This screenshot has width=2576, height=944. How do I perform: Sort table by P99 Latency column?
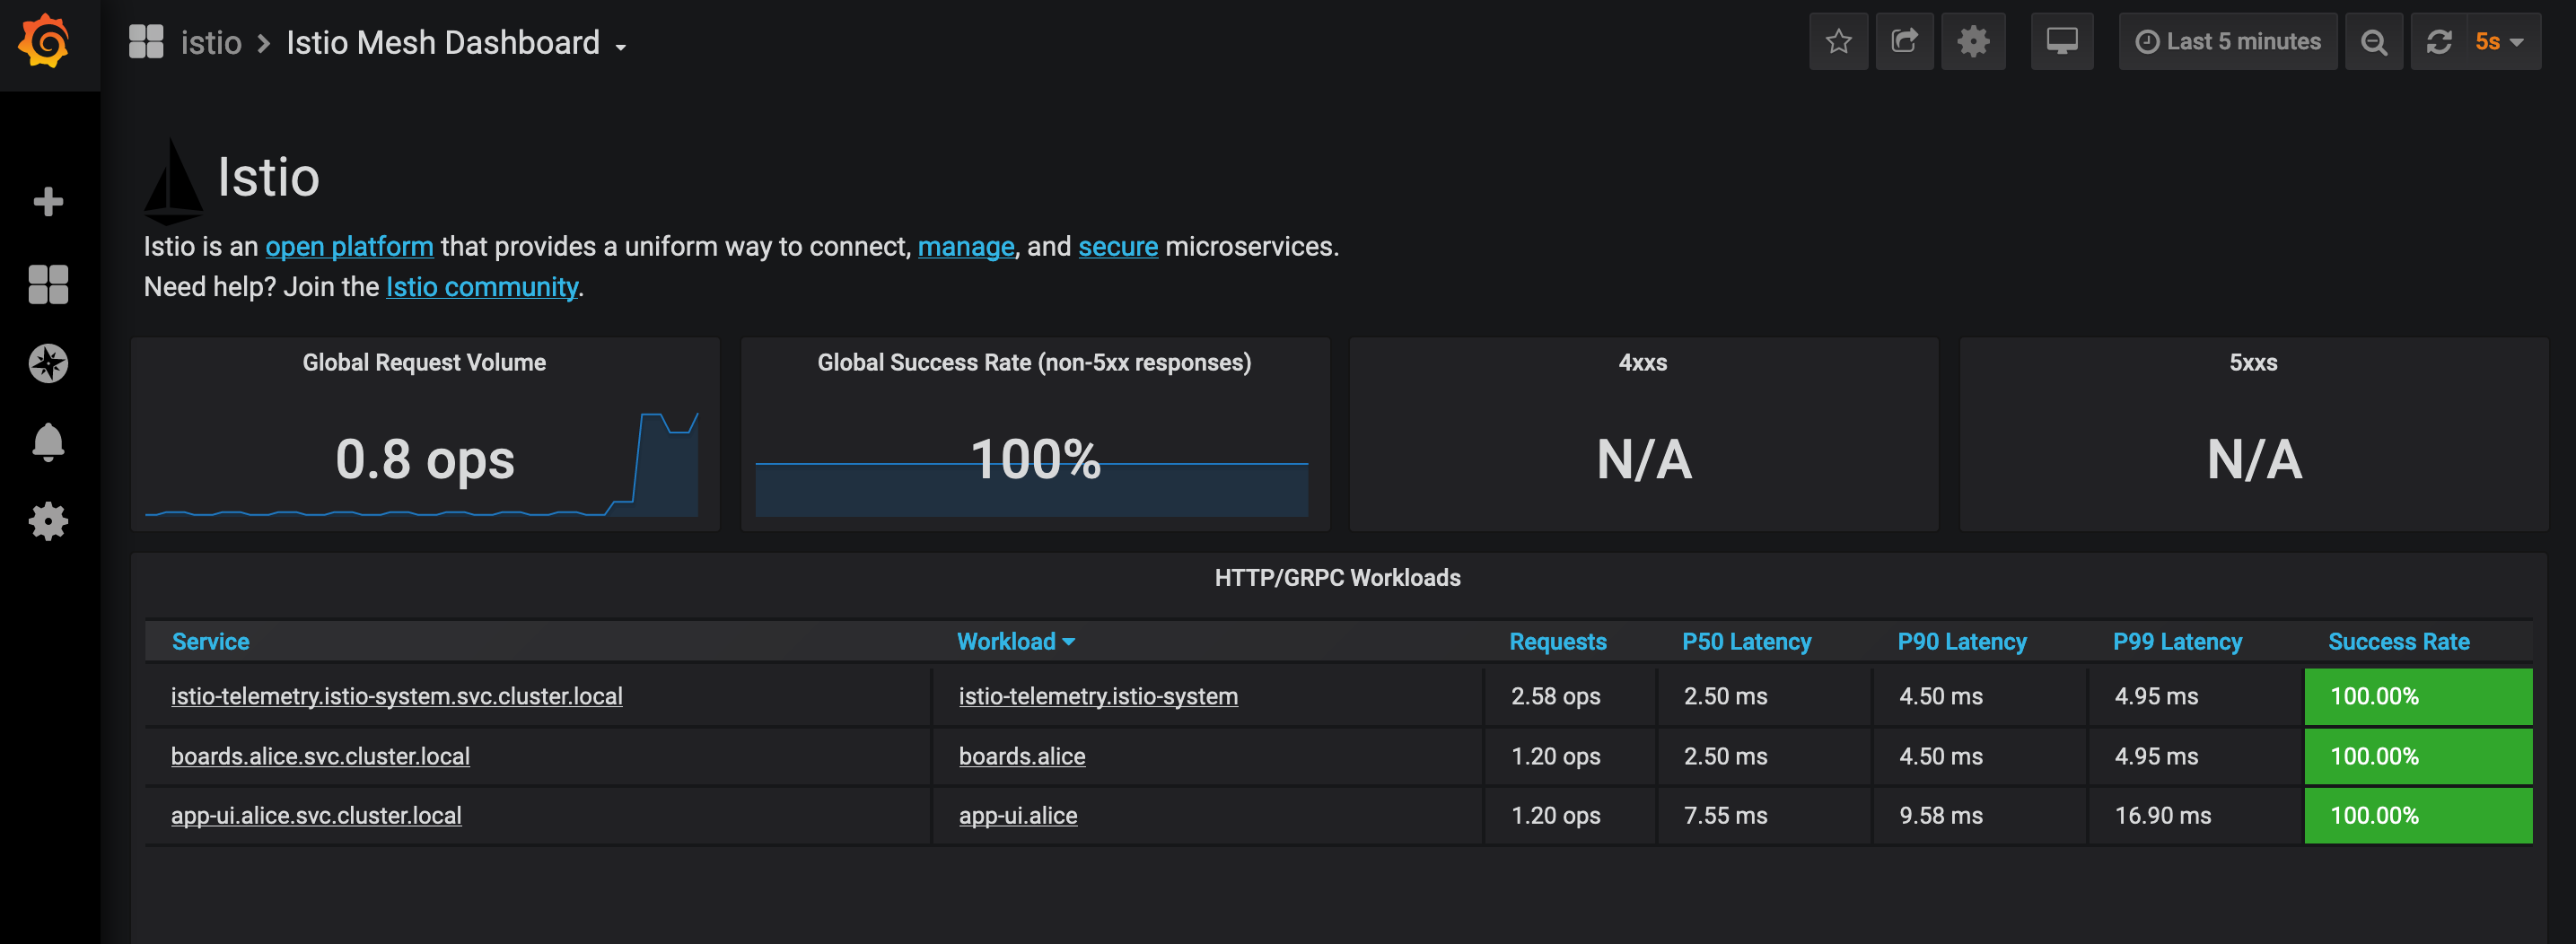coord(2177,641)
